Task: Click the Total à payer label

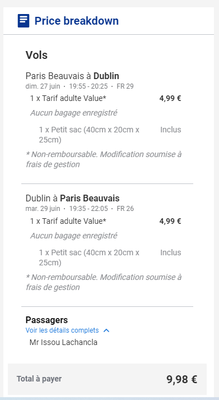Action: [39, 379]
